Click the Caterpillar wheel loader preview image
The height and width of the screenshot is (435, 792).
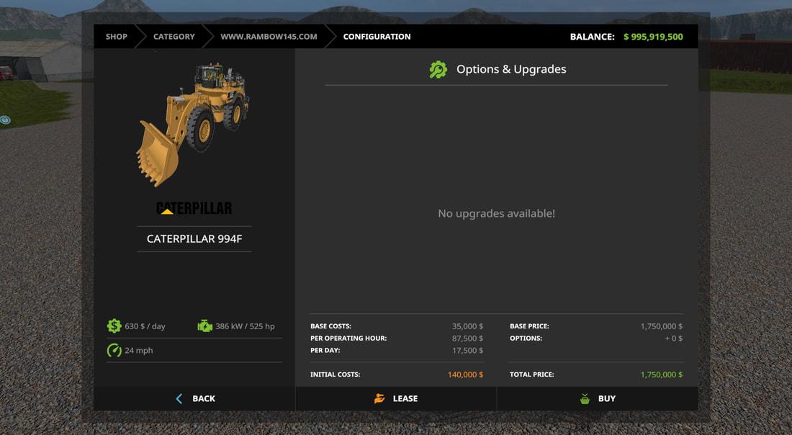tap(193, 122)
